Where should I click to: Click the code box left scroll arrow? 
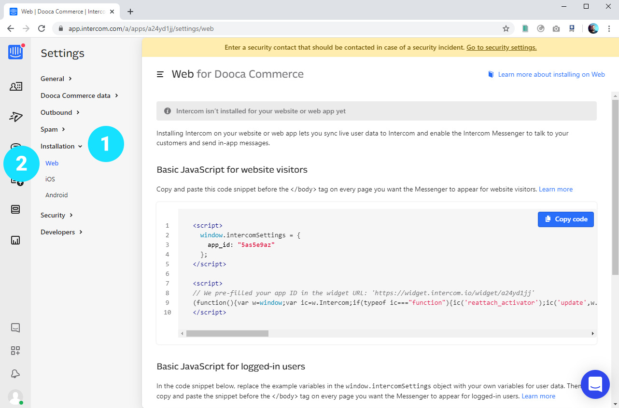coord(182,333)
